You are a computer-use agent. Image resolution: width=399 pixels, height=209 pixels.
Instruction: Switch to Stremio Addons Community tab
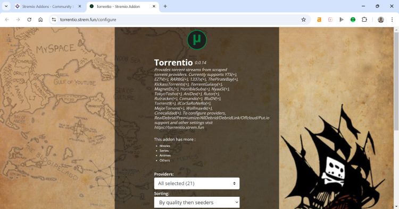(48, 6)
